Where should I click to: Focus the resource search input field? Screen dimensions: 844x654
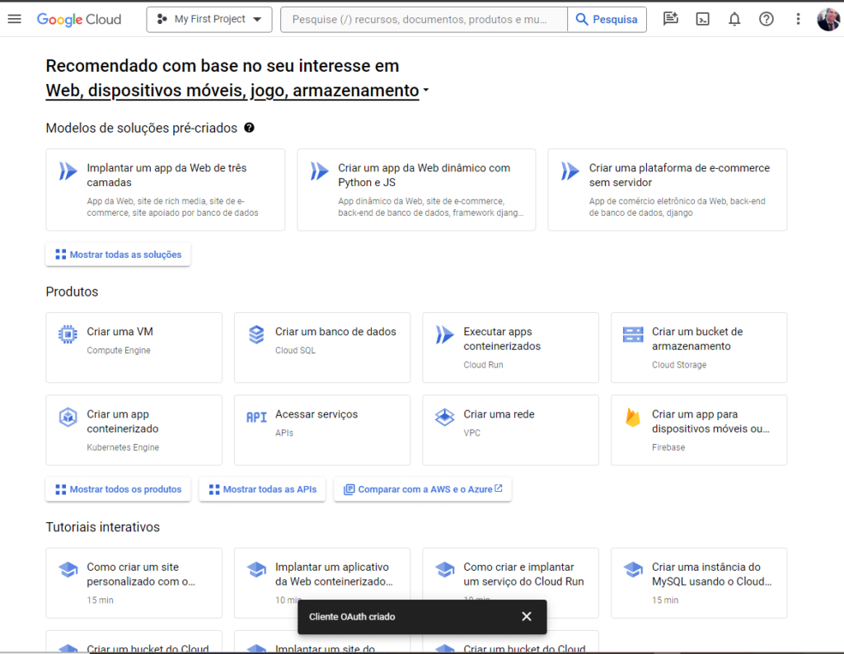point(424,20)
